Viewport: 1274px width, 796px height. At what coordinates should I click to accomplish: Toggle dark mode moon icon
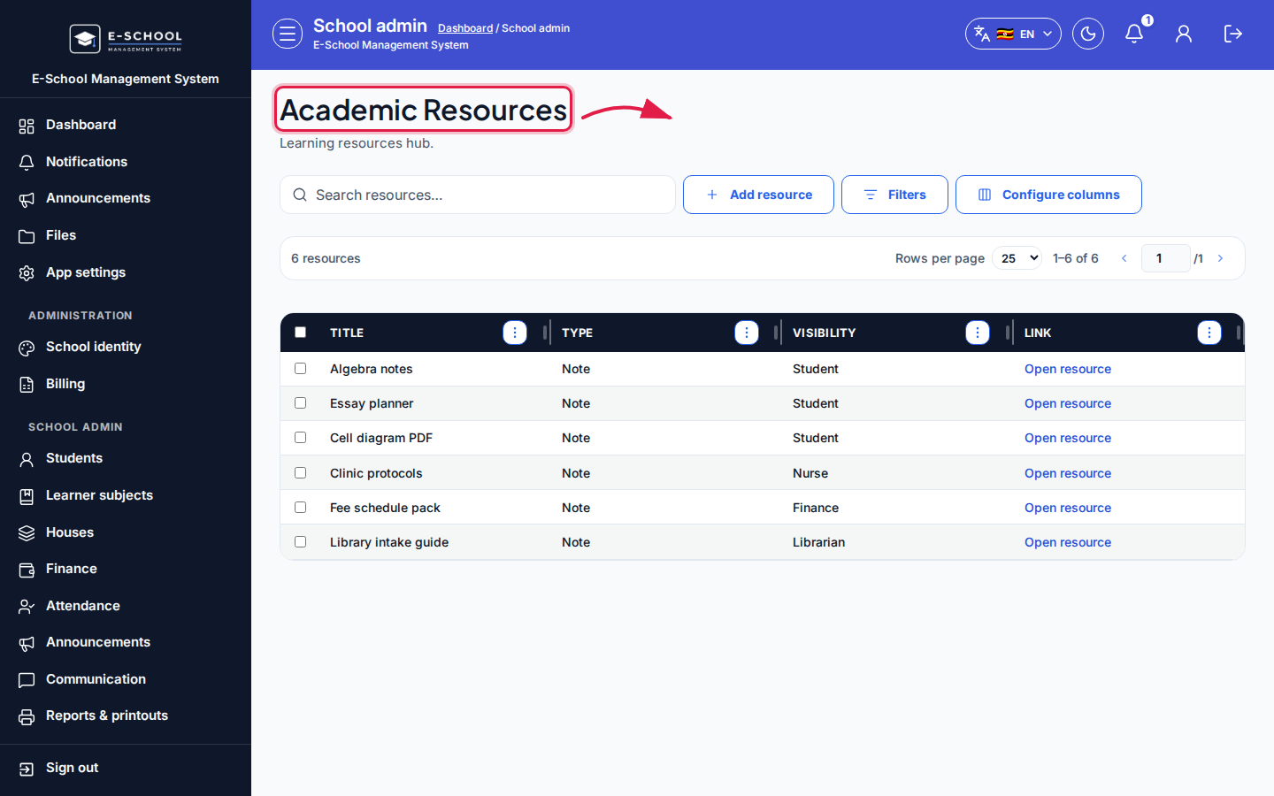coord(1088,34)
